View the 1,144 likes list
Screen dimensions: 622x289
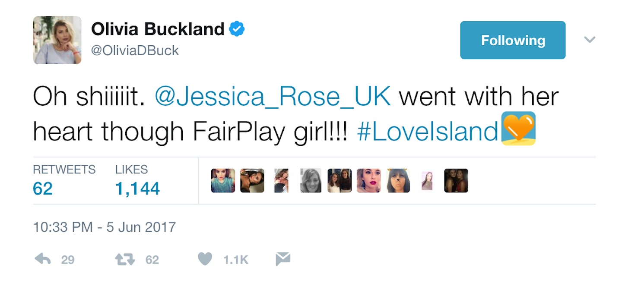tap(137, 180)
